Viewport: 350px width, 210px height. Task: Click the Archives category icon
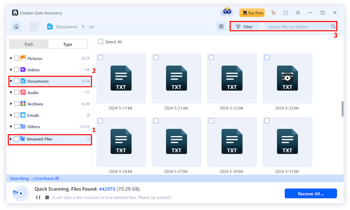23,103
